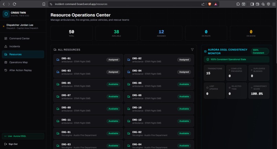Open Operations Map from the sidebar
The image size is (277, 149).
23,62
